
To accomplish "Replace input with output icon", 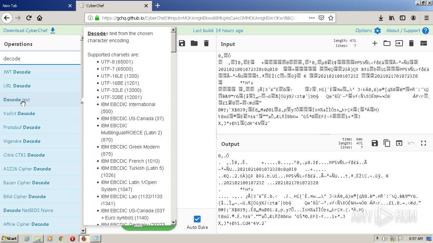I will 399,143.
